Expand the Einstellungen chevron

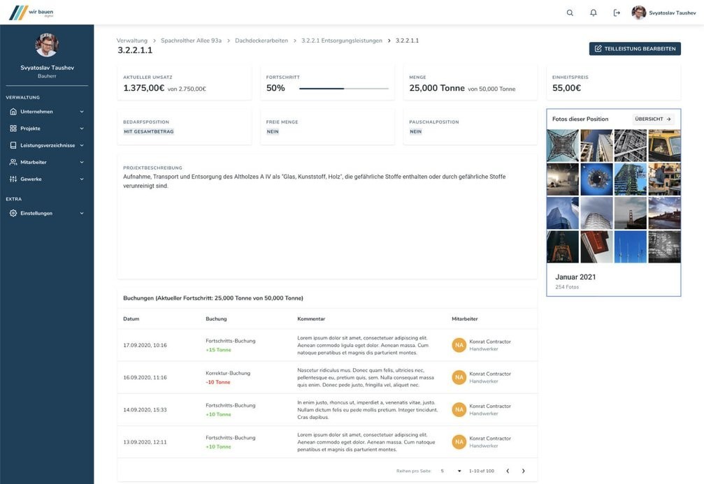pos(82,213)
